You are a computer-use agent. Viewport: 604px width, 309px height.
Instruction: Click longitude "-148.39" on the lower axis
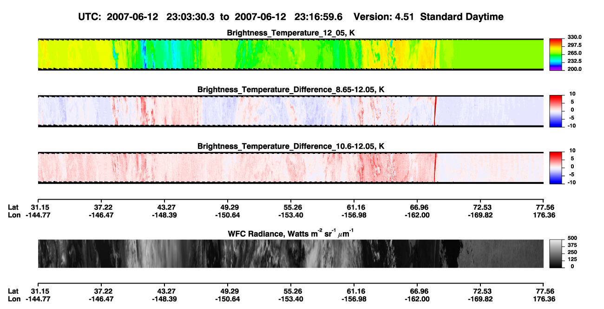[165, 300]
